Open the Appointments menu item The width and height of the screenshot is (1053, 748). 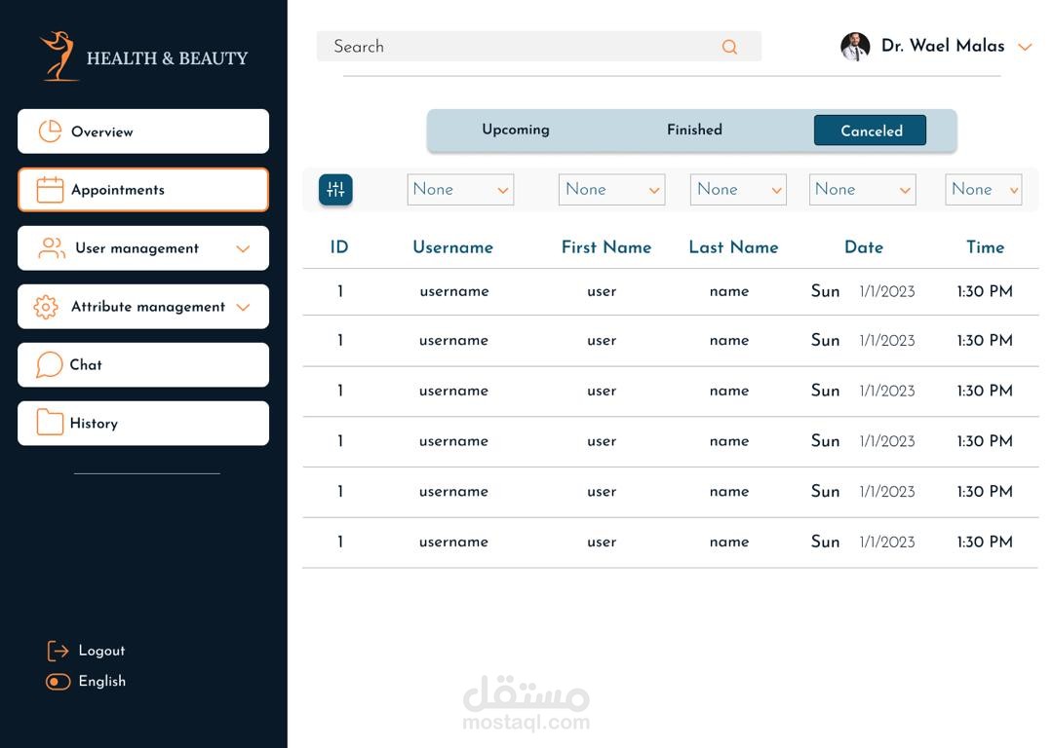click(x=143, y=190)
